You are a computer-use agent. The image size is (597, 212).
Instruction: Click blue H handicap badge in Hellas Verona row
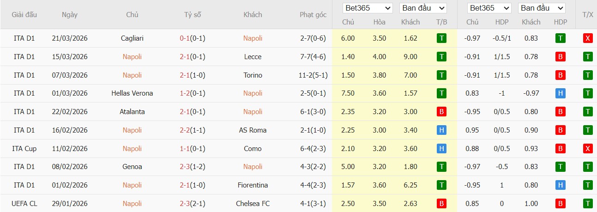pos(561,93)
